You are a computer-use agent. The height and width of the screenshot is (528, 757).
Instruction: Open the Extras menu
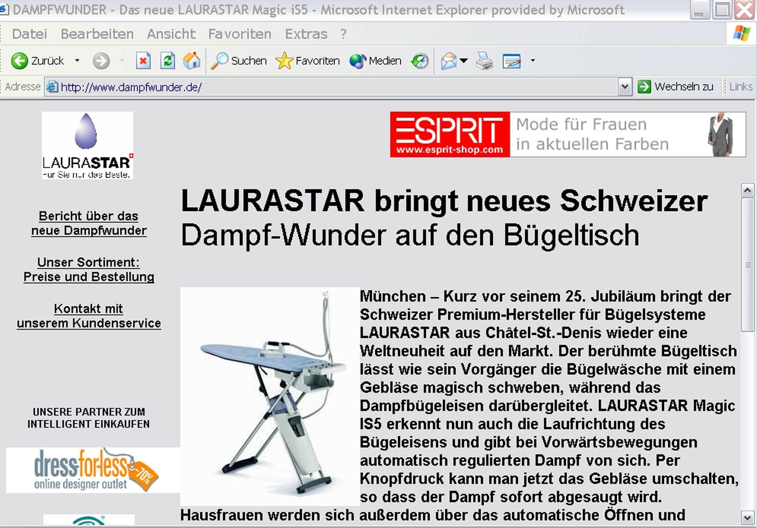(306, 34)
